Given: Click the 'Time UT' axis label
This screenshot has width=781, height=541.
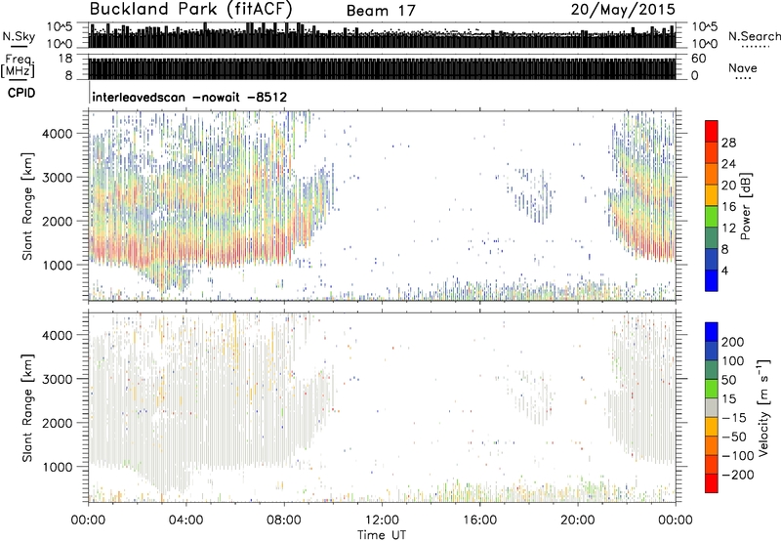Looking at the screenshot, I should point(382,535).
